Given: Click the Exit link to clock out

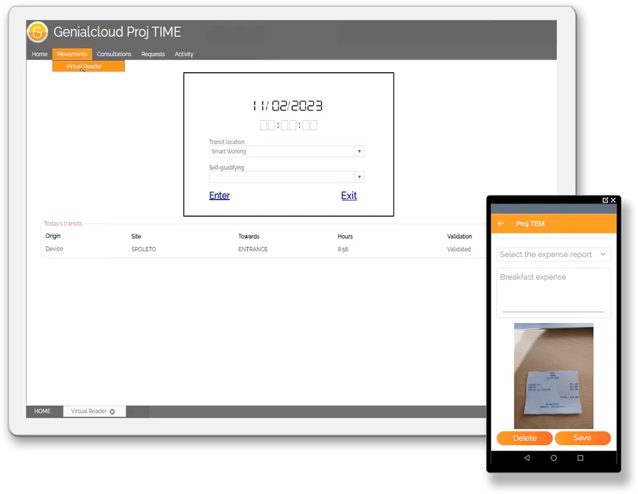Looking at the screenshot, I should pyautogui.click(x=349, y=196).
